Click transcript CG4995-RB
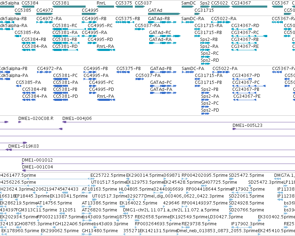 tap(89, 22)
